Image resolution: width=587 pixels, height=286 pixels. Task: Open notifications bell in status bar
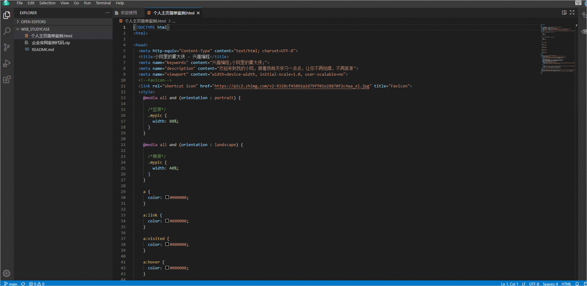[x=577, y=284]
